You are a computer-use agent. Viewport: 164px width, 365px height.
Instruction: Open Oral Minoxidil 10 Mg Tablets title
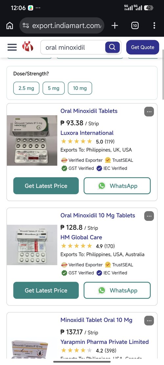tap(98, 215)
